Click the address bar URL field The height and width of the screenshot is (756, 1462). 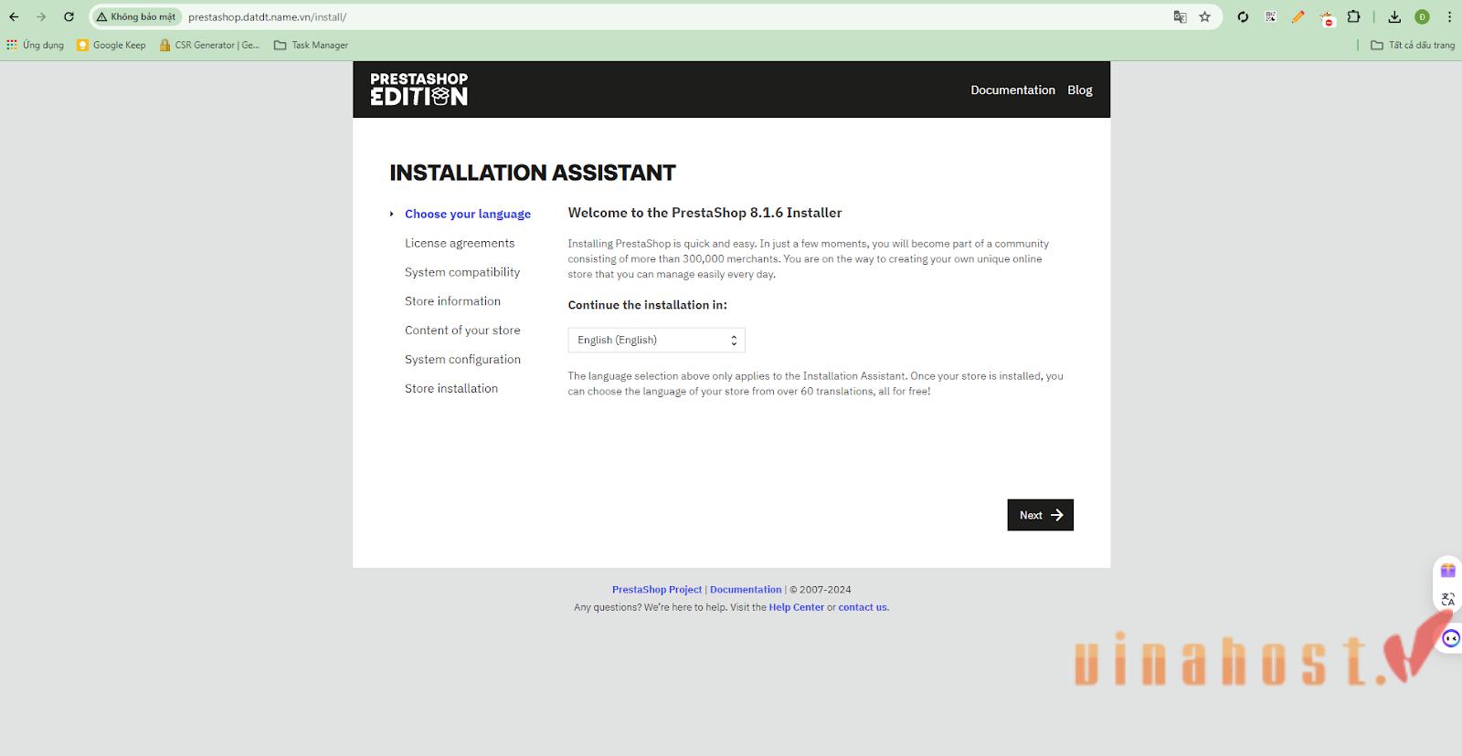676,16
